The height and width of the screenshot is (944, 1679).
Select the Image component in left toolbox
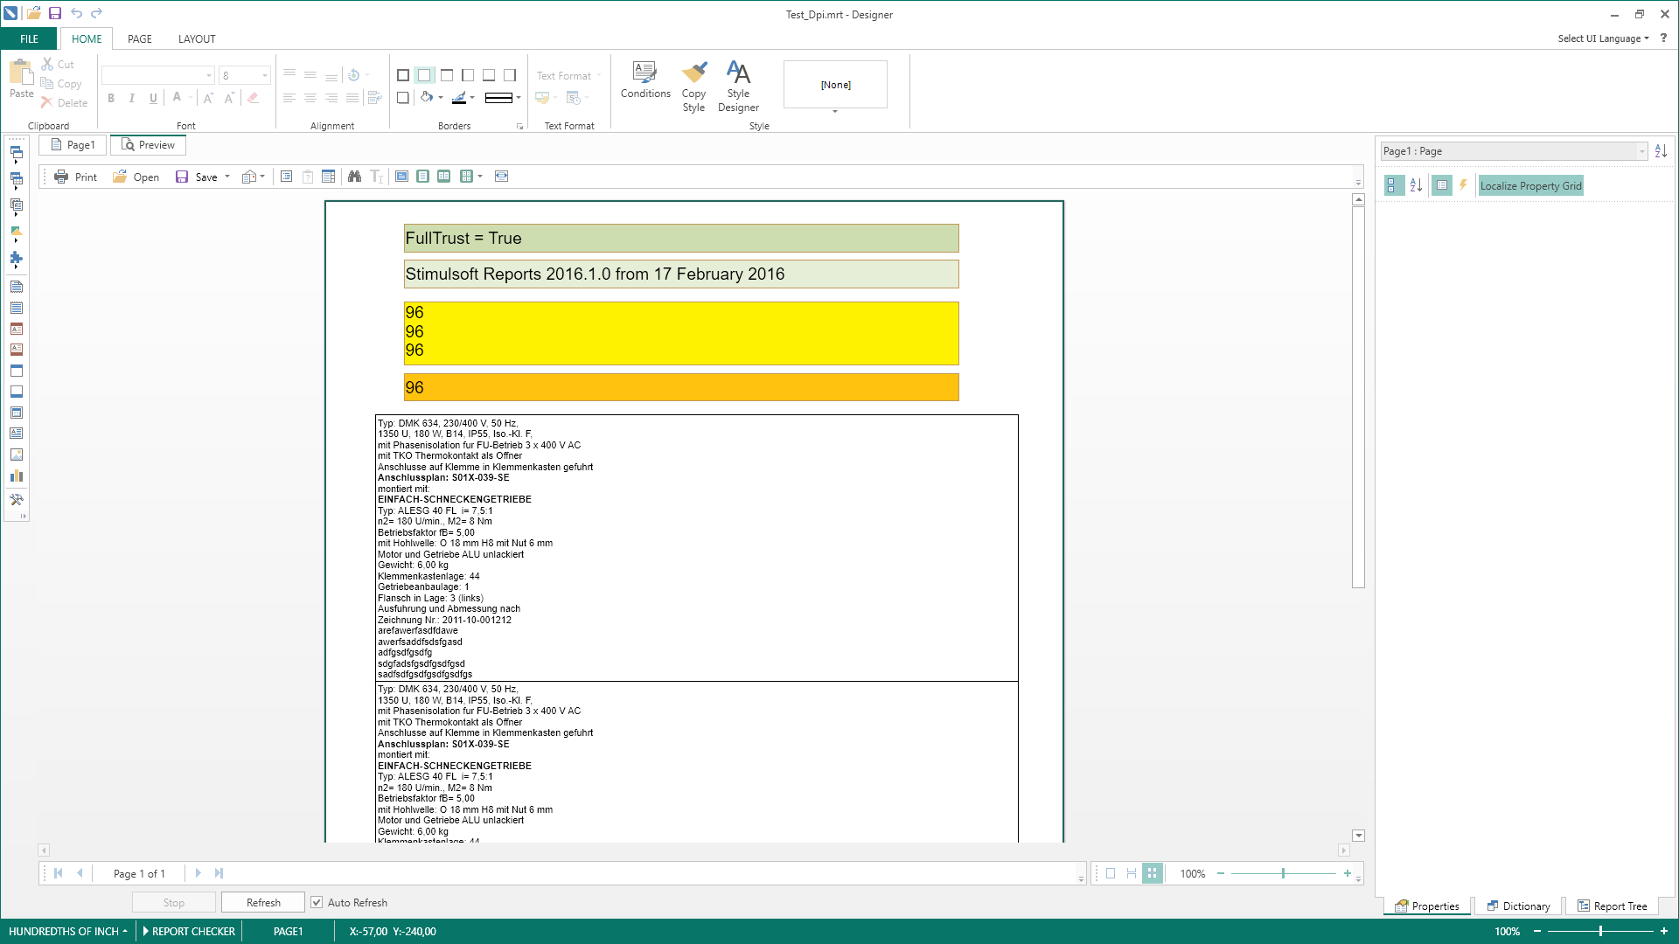click(x=17, y=455)
